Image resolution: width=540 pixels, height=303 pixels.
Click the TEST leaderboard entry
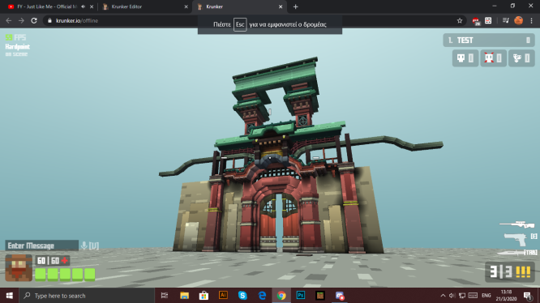tap(489, 41)
